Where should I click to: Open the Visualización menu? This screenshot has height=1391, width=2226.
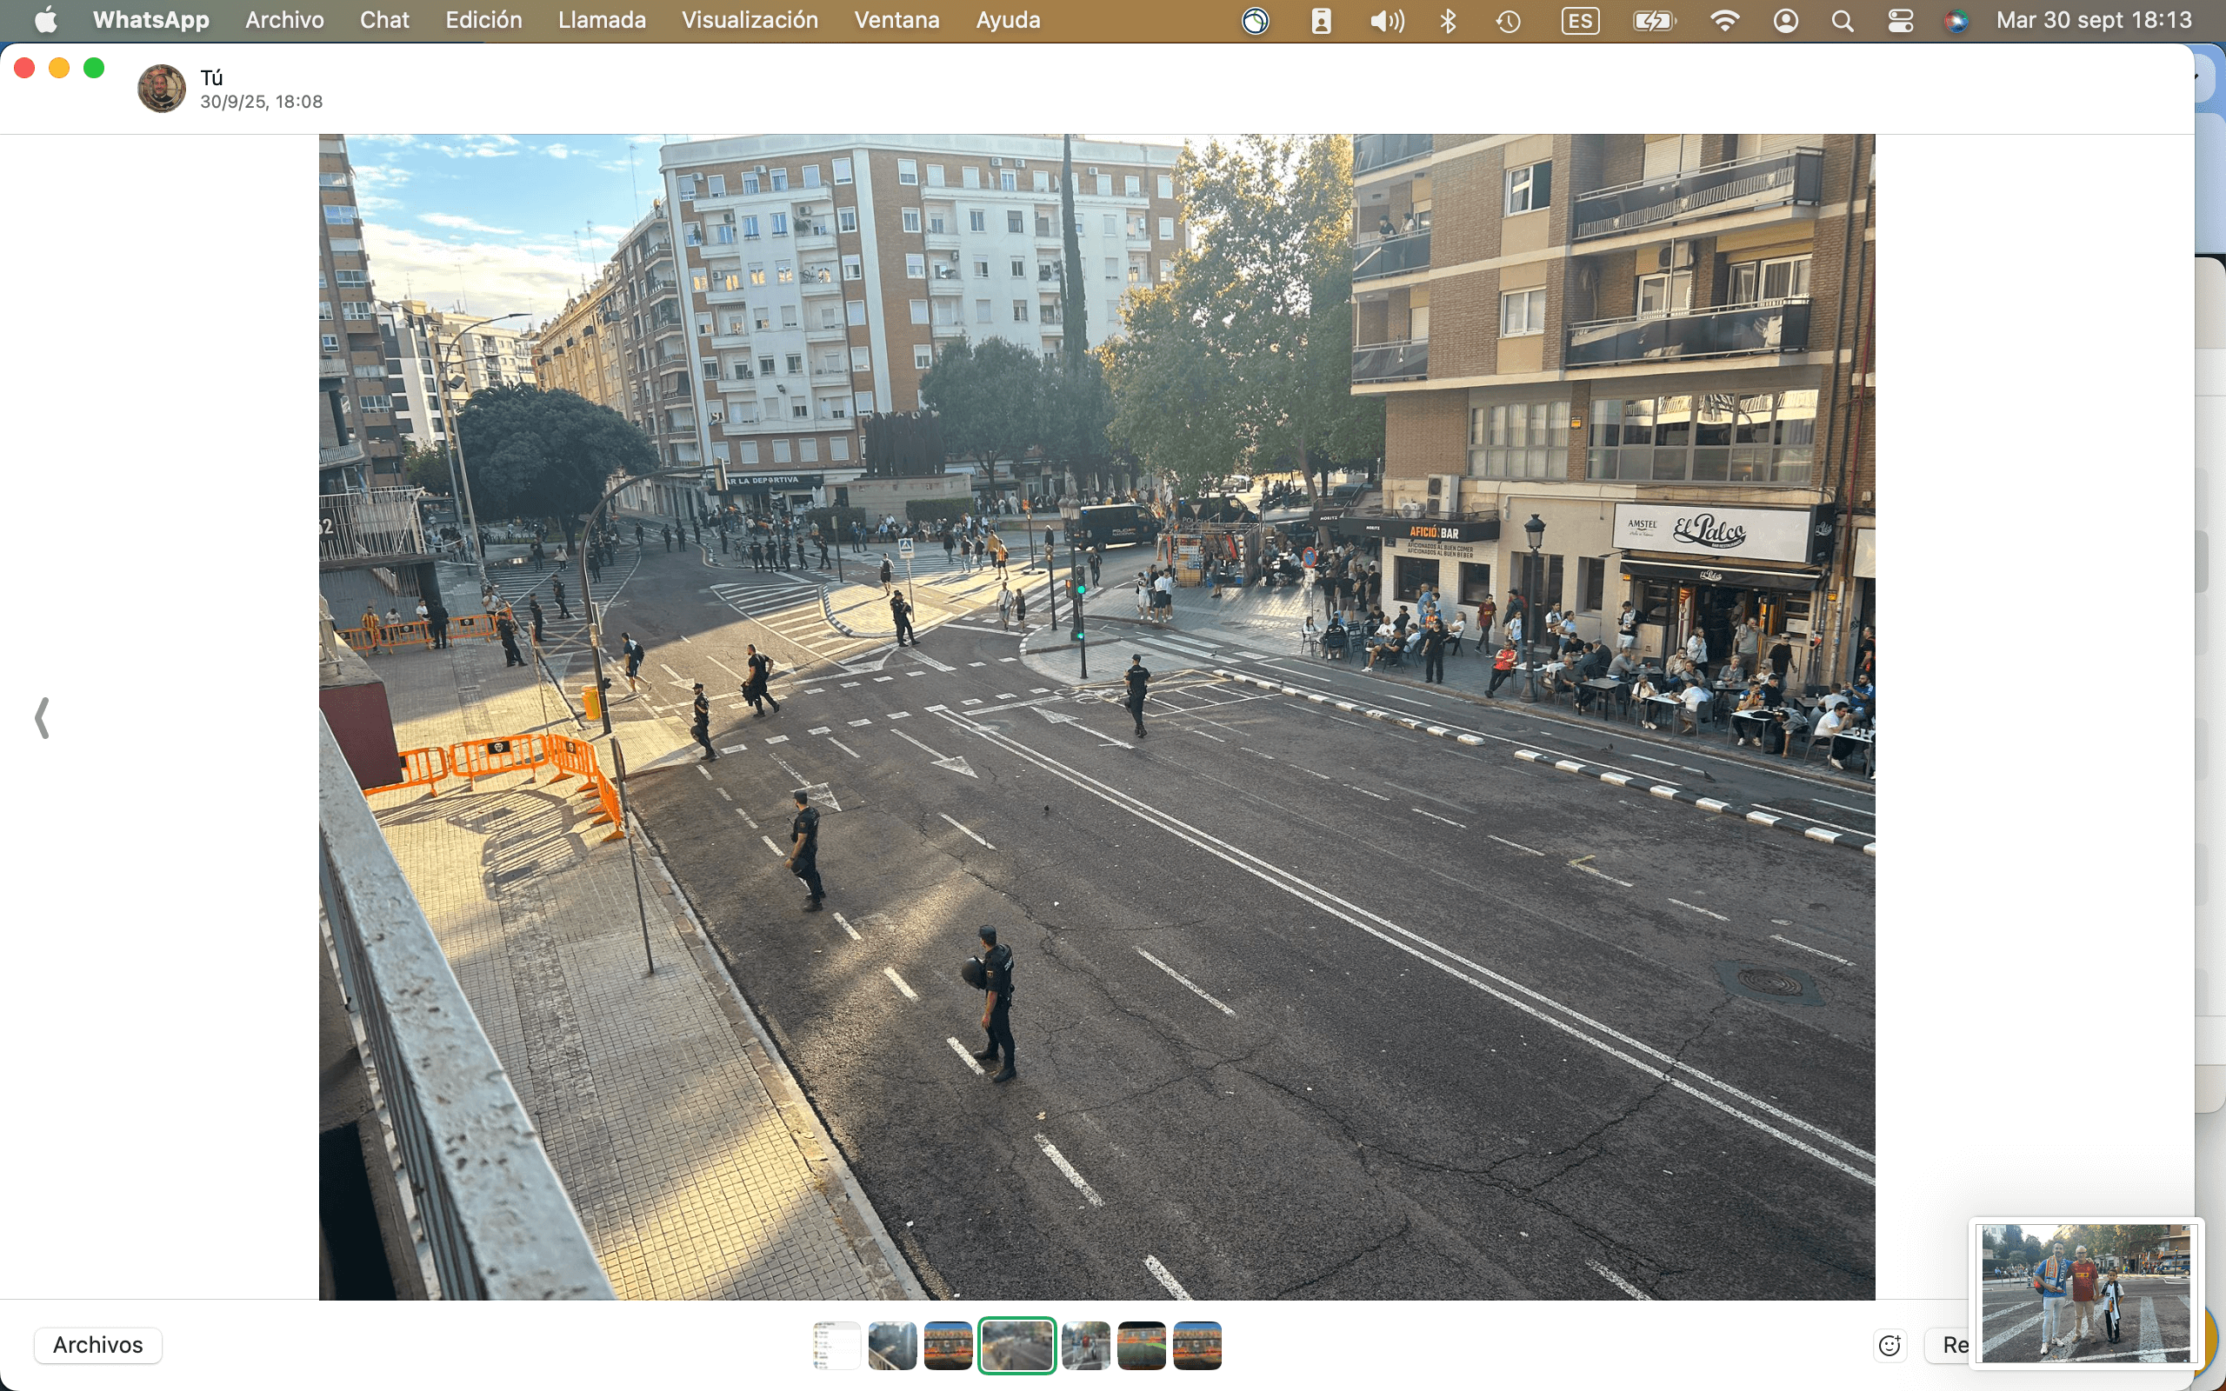(x=749, y=20)
